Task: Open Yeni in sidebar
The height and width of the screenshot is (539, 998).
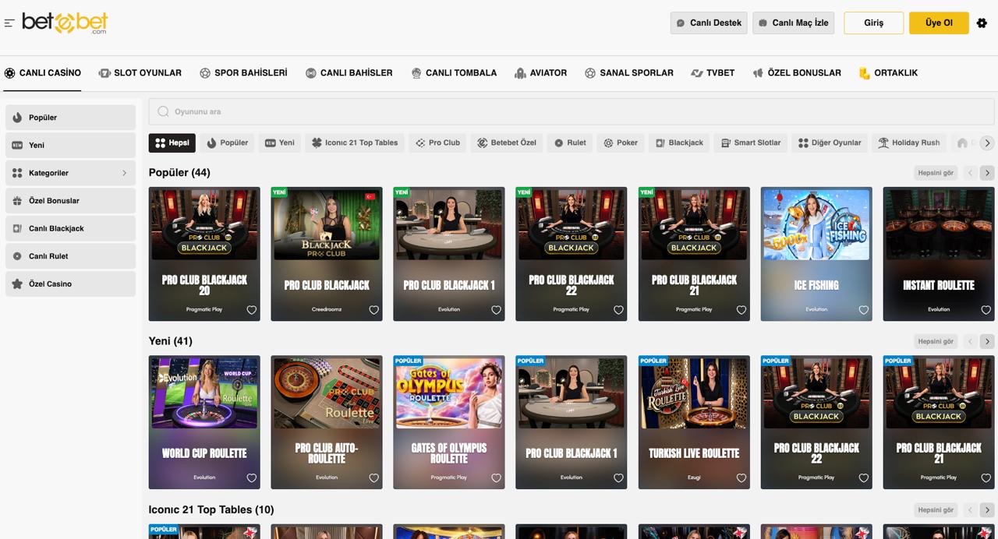Action: (x=70, y=146)
